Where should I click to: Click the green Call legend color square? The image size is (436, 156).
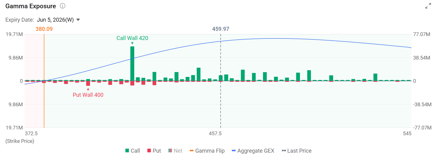click(127, 151)
